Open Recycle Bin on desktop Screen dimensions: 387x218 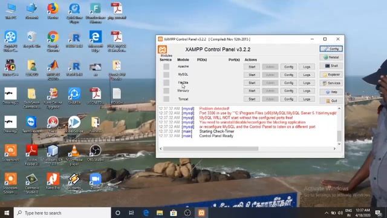[x=31, y=39]
